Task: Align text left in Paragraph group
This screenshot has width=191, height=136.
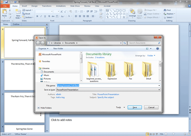Action: (x=76, y=16)
